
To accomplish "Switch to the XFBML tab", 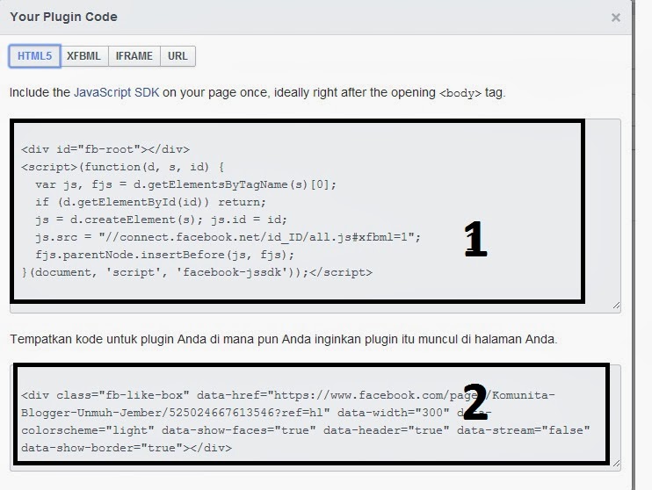I will [x=85, y=56].
